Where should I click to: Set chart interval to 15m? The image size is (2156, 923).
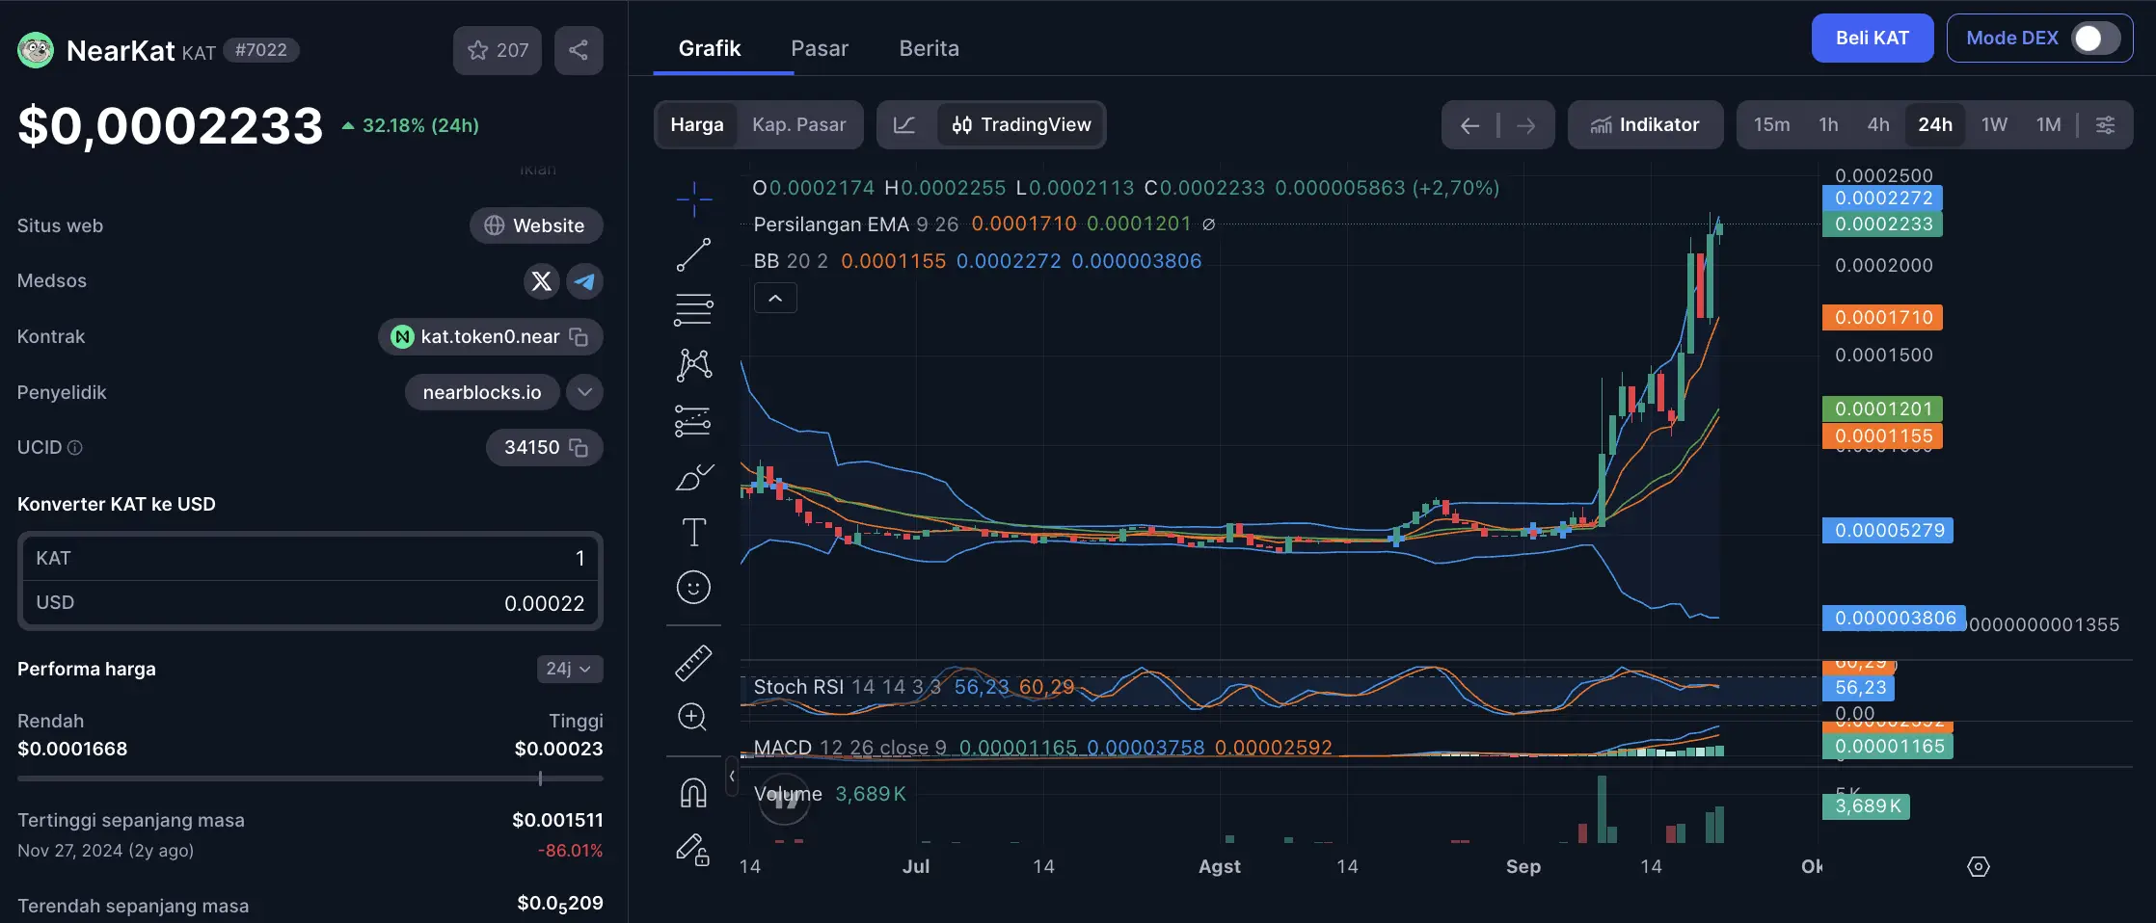click(1771, 125)
